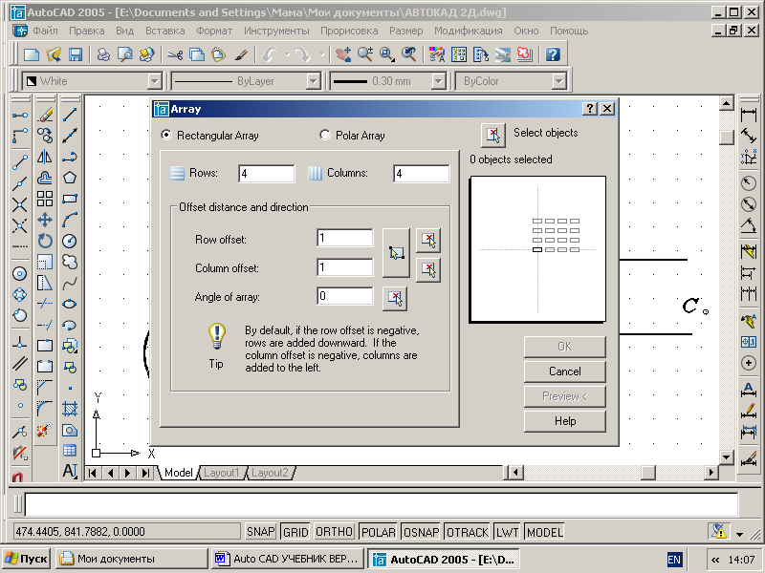The height and width of the screenshot is (573, 765).
Task: Click the Angle of array field
Action: pyautogui.click(x=344, y=296)
